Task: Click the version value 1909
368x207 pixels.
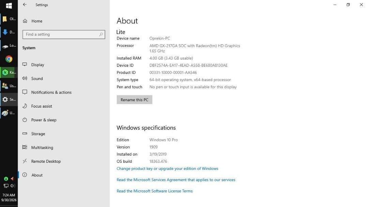Action: click(x=153, y=147)
